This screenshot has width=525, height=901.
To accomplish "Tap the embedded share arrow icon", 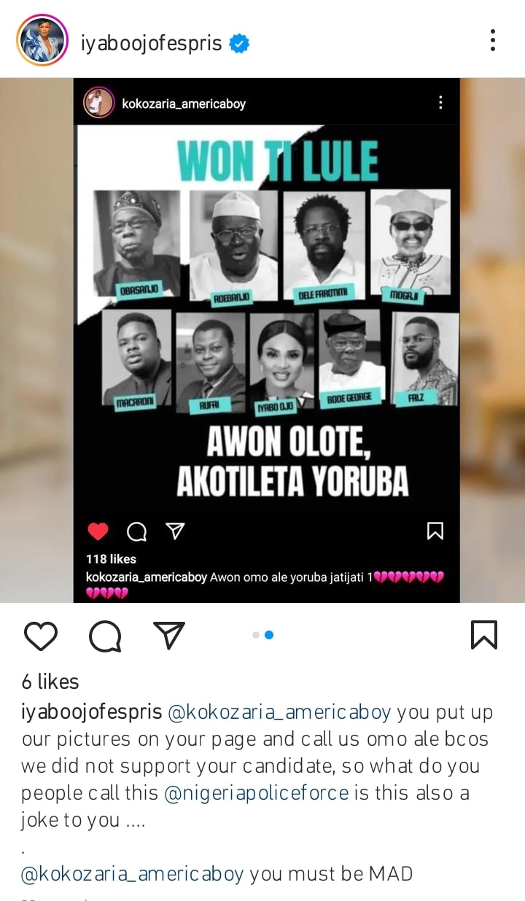I will point(174,531).
